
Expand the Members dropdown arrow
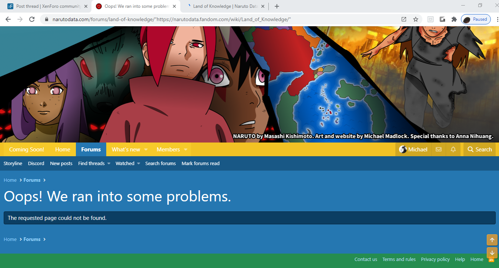pos(185,150)
